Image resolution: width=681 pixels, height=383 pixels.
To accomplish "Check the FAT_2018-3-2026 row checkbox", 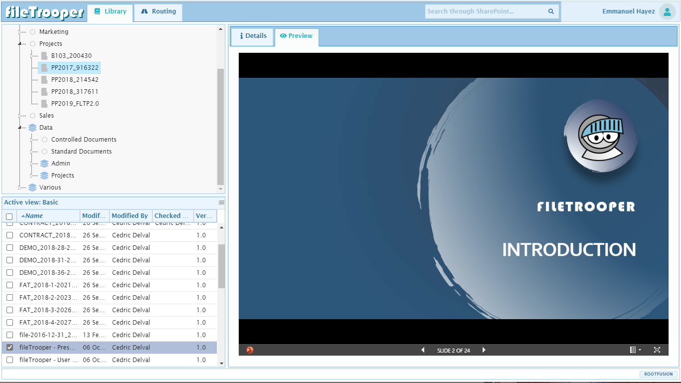I will [x=9, y=310].
